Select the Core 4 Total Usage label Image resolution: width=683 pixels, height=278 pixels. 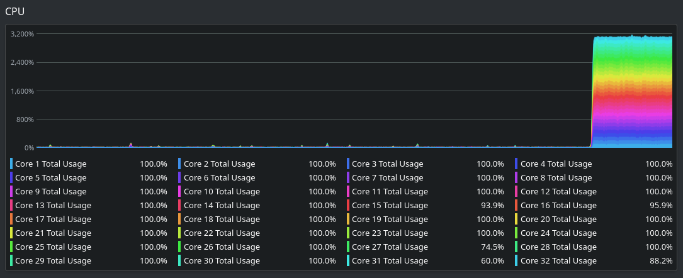(556, 164)
